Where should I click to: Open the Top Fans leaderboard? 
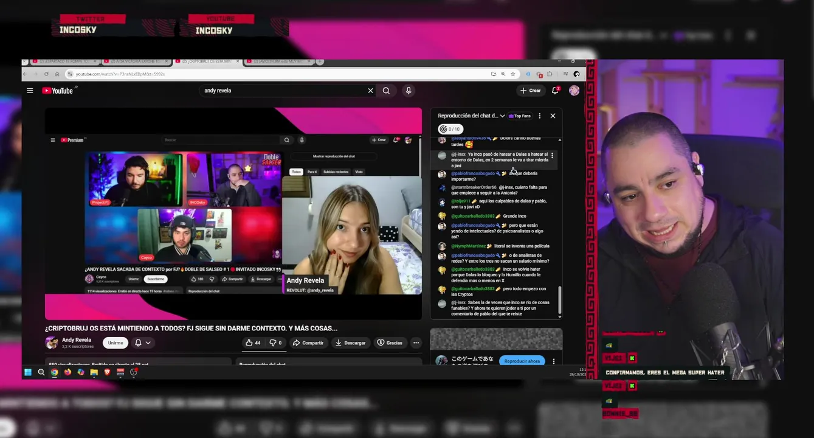click(x=520, y=116)
